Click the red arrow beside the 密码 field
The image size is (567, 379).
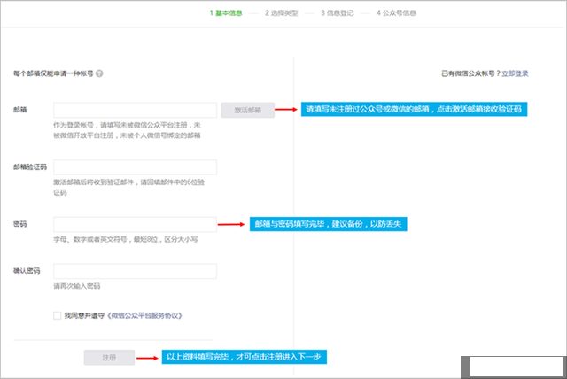coord(229,224)
